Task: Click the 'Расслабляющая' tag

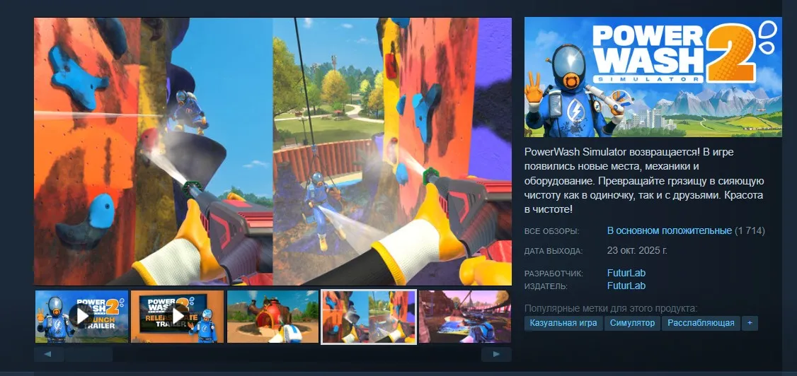Action: click(701, 323)
